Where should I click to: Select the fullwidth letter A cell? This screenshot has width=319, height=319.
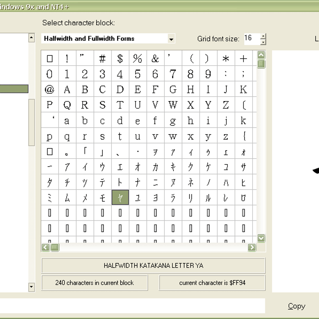click(67, 89)
